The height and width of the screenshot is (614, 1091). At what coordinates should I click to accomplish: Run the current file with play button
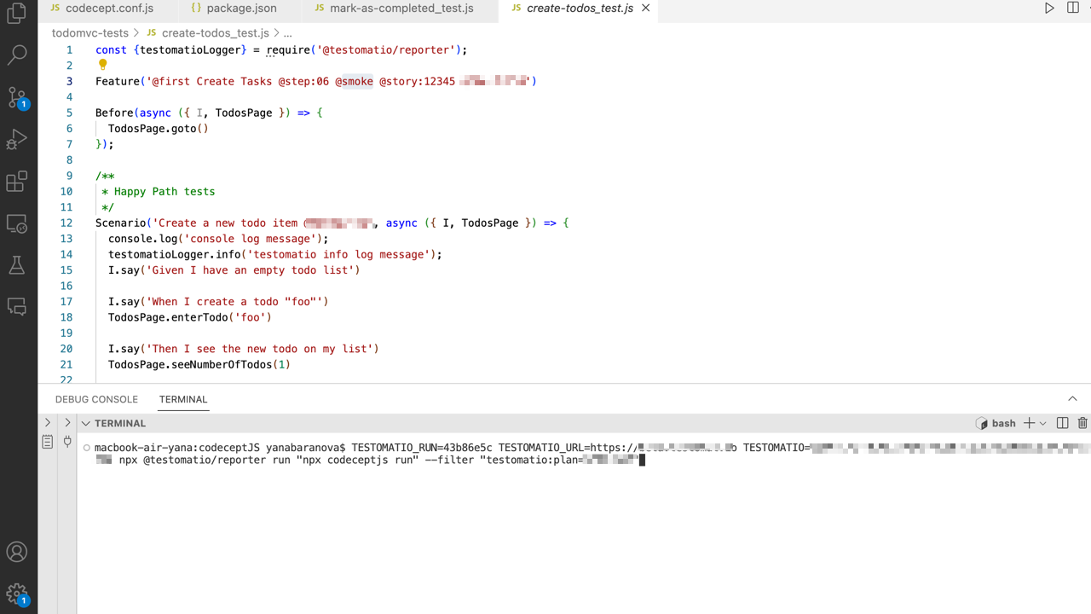1049,8
